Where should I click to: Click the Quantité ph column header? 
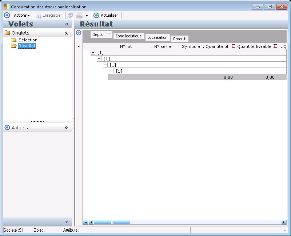[218, 46]
